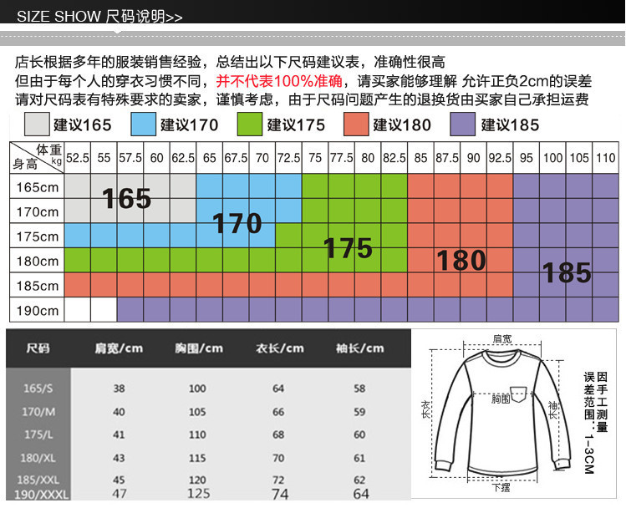This screenshot has width=626, height=508.
Task: Select the 82.5 weight column header
Action: click(394, 158)
